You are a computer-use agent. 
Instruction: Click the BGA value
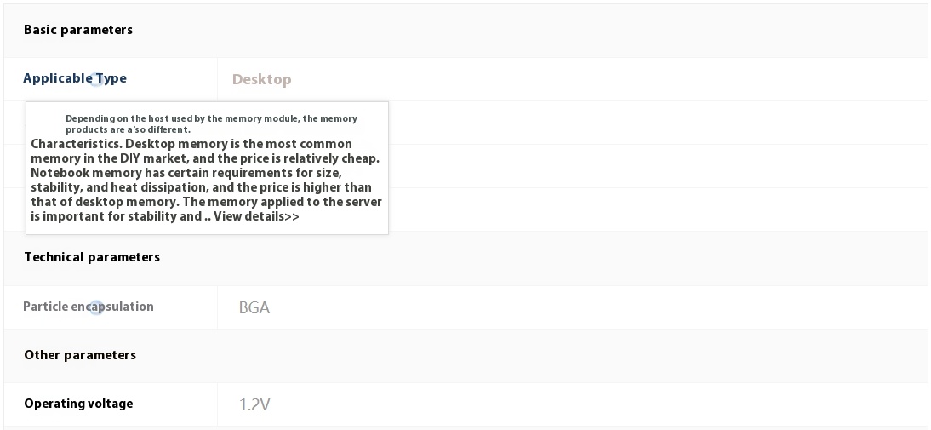(254, 307)
